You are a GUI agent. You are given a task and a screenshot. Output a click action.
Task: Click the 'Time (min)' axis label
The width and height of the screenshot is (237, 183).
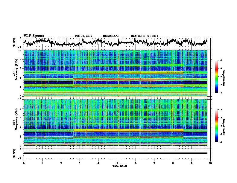click(120, 166)
